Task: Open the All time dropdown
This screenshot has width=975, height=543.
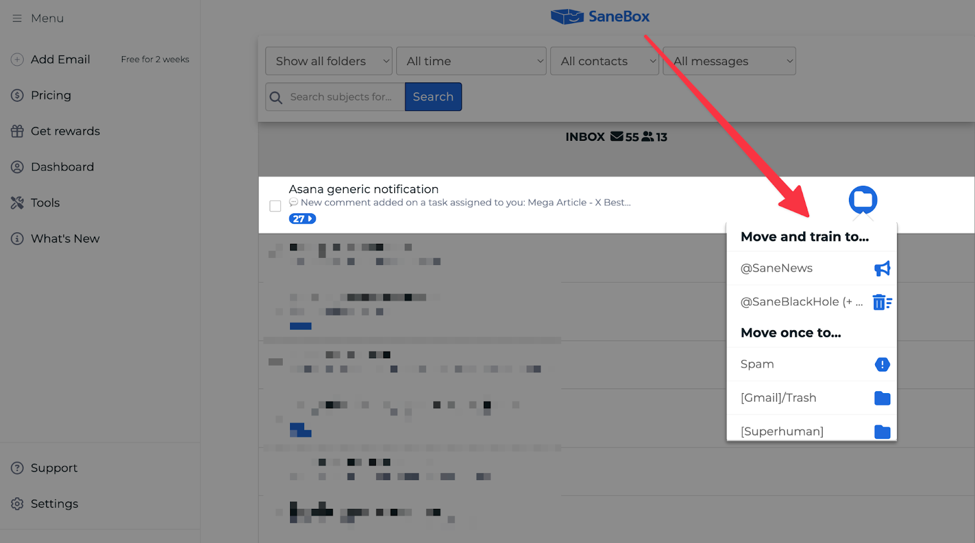Action: [x=471, y=61]
